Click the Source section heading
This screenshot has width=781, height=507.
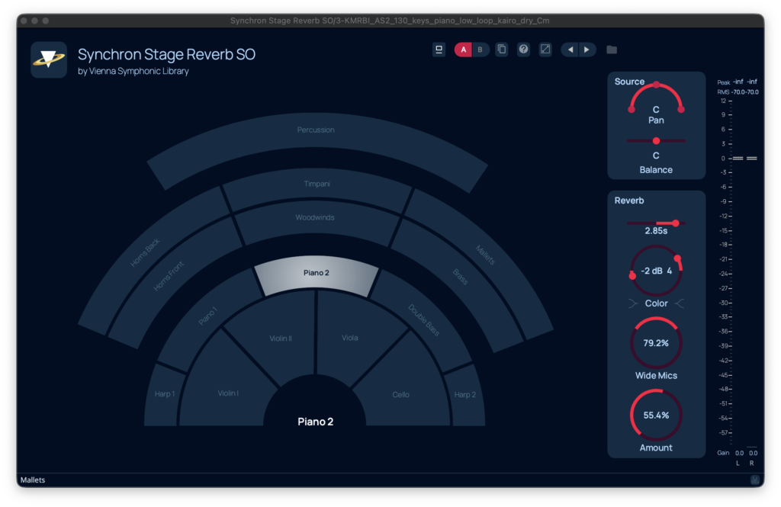point(629,82)
